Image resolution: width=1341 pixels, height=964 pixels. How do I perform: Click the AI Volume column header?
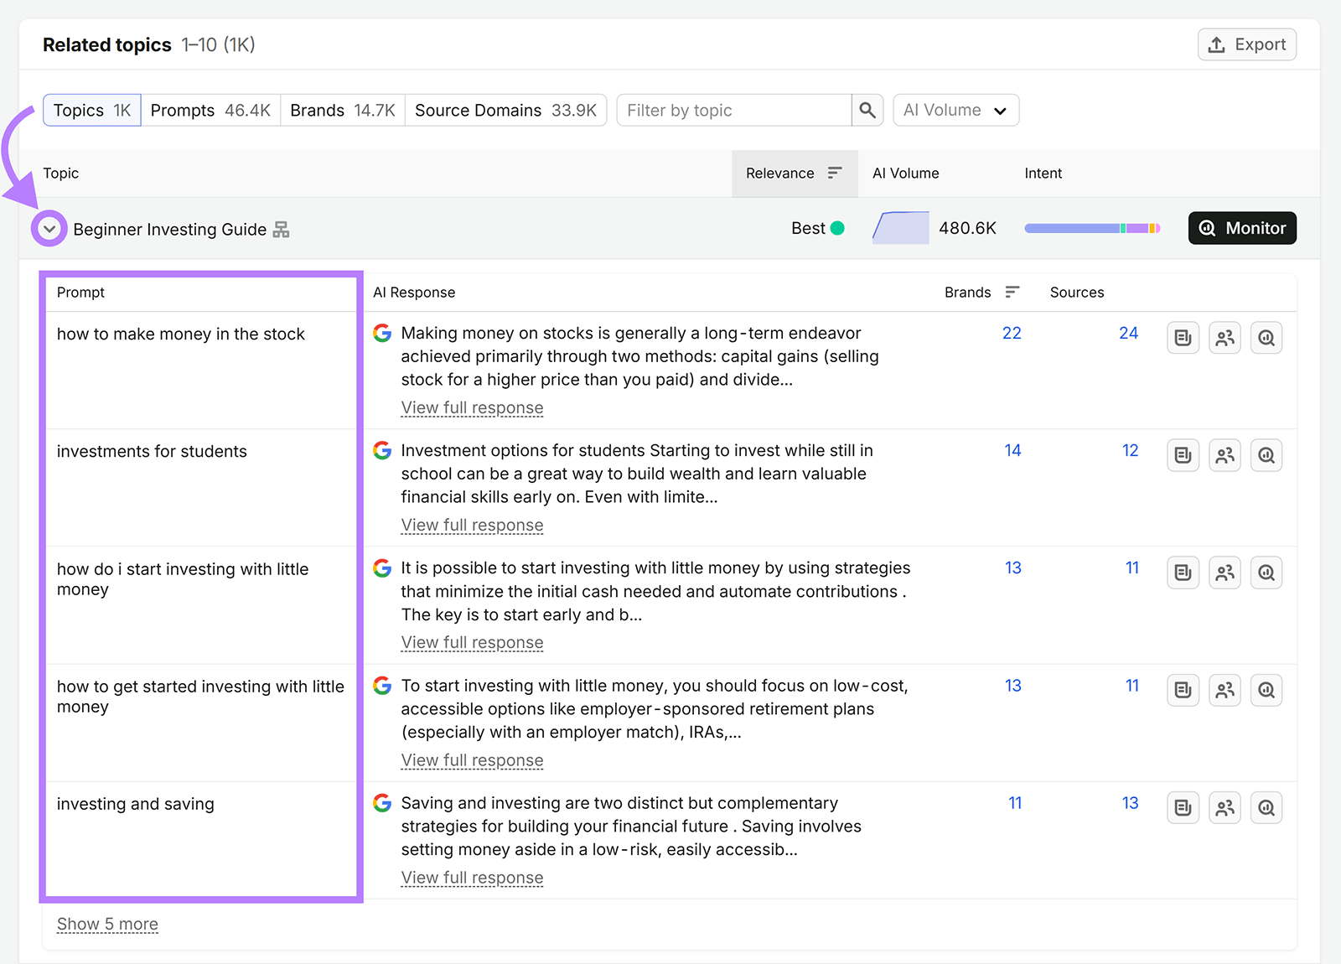click(x=906, y=173)
